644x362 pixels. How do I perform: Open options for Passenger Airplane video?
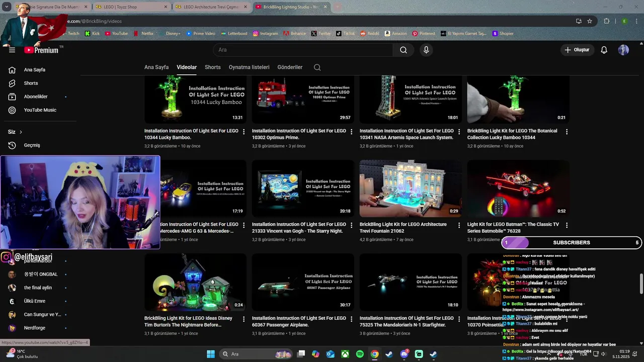point(351,319)
